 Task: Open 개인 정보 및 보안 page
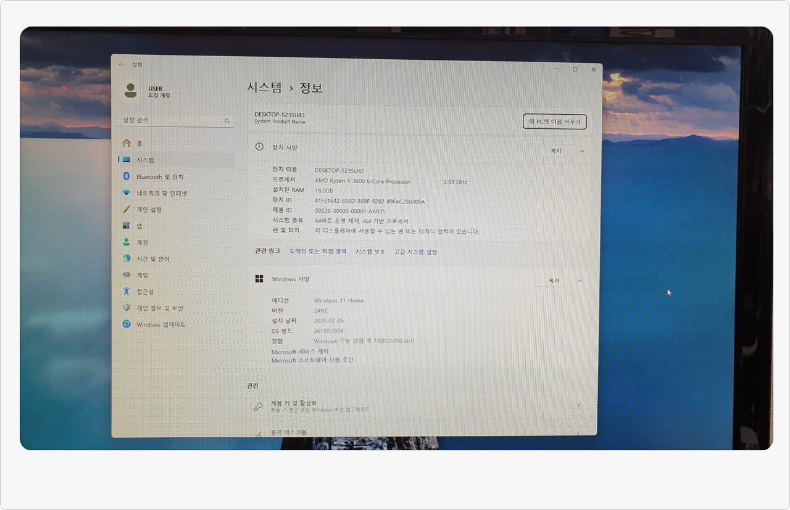tap(159, 308)
